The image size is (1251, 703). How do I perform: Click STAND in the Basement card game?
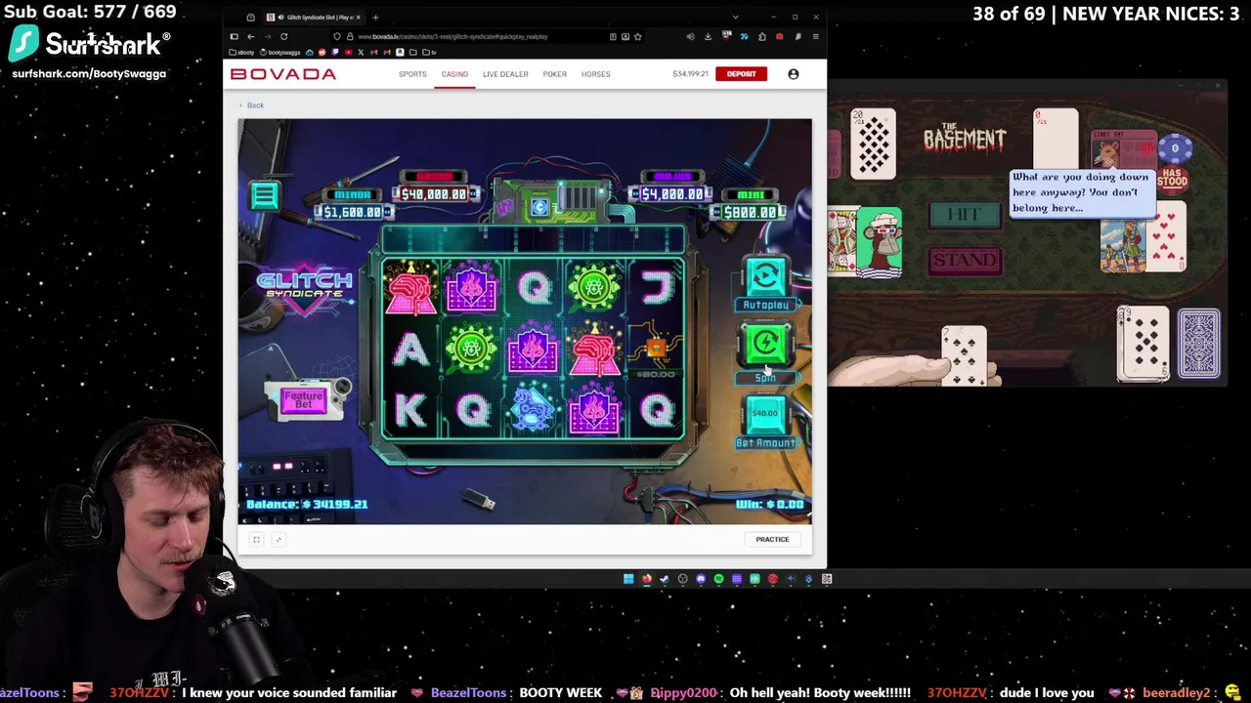964,261
